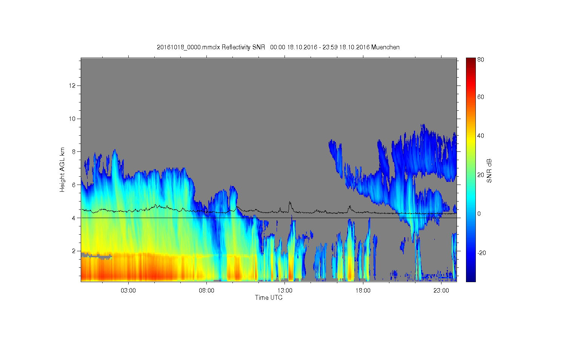Click the height axis tick label 8
The image size is (566, 339).
click(x=74, y=152)
